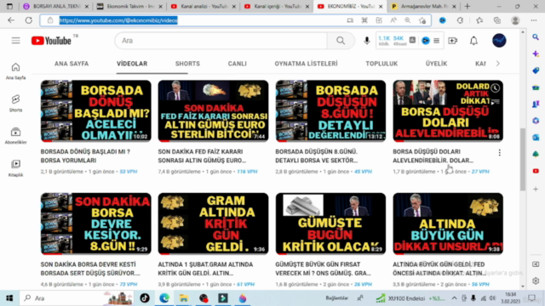Open the YouTube hamburger guide menu

(x=15, y=41)
